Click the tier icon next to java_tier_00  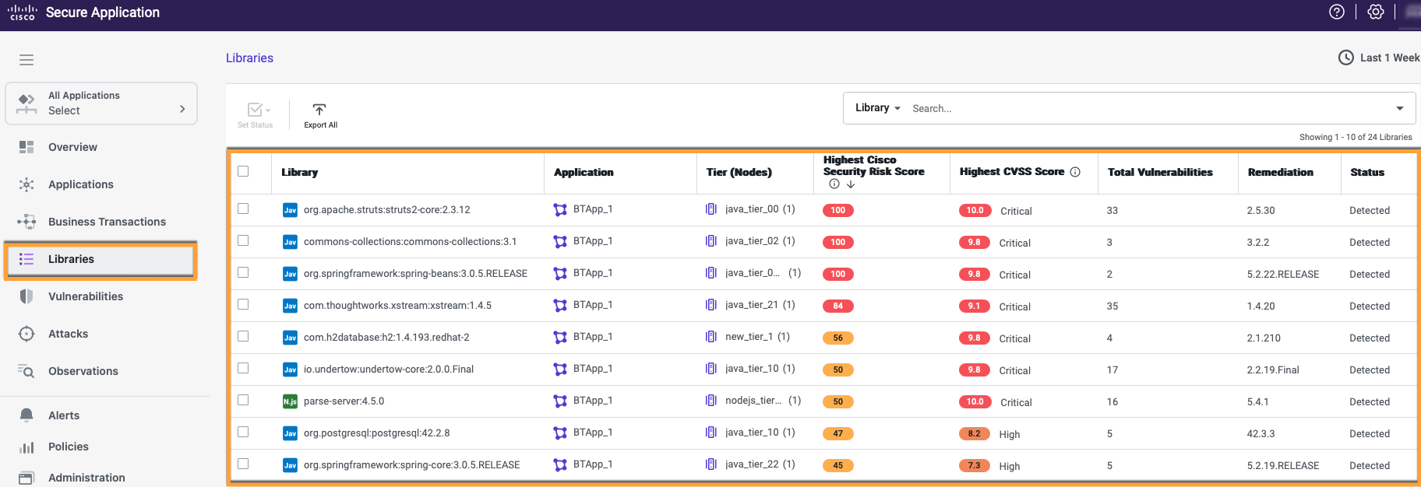(x=711, y=209)
